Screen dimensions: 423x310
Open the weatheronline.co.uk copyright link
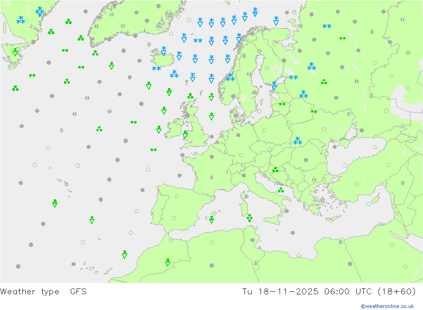point(387,306)
